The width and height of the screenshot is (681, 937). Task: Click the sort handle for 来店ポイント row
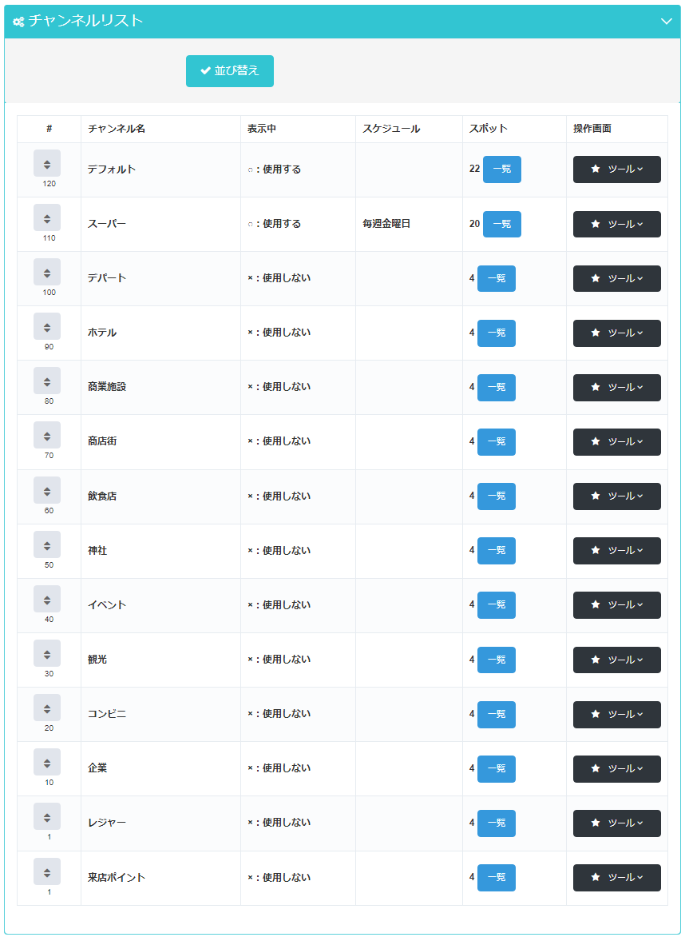pos(47,871)
